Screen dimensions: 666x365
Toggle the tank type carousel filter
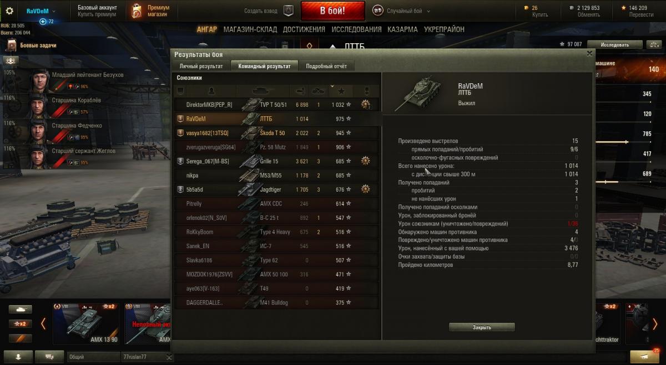click(20, 310)
